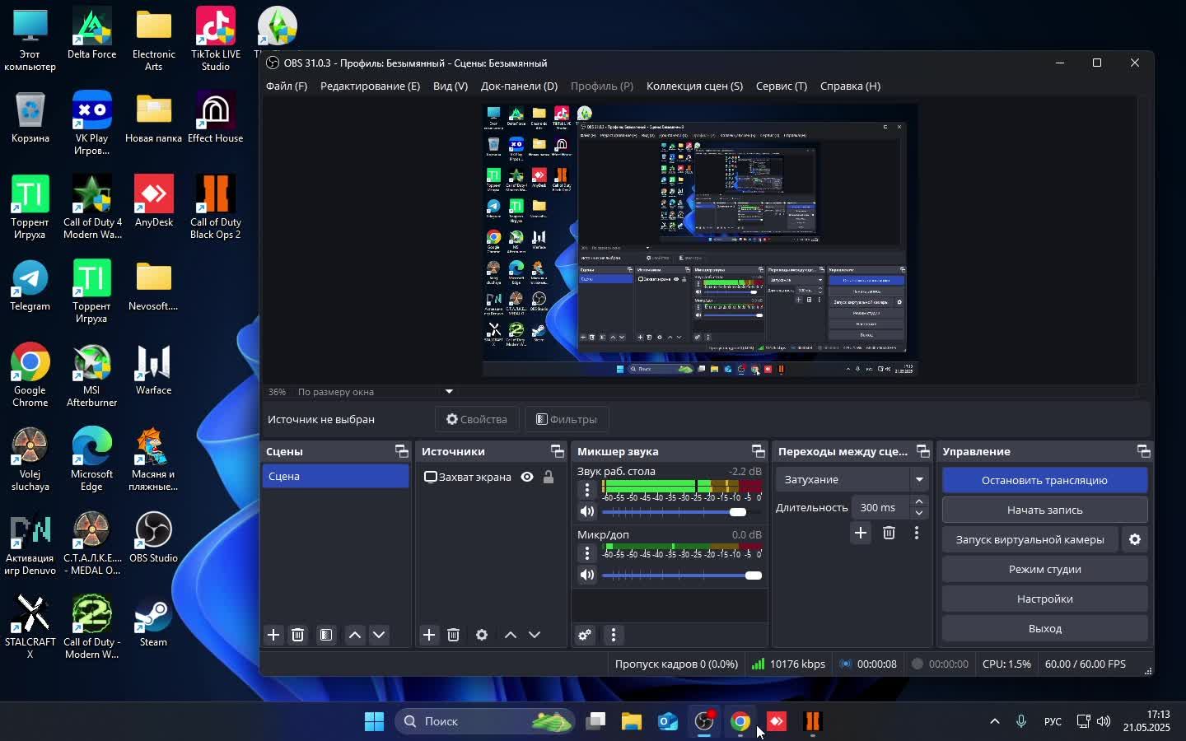Increase duration with stepper up arrow
Screen dimensions: 1186x741
920,501
